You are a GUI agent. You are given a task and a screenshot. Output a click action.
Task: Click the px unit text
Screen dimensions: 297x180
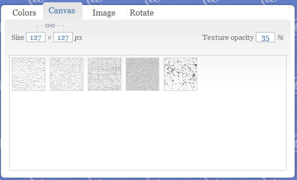[79, 38]
